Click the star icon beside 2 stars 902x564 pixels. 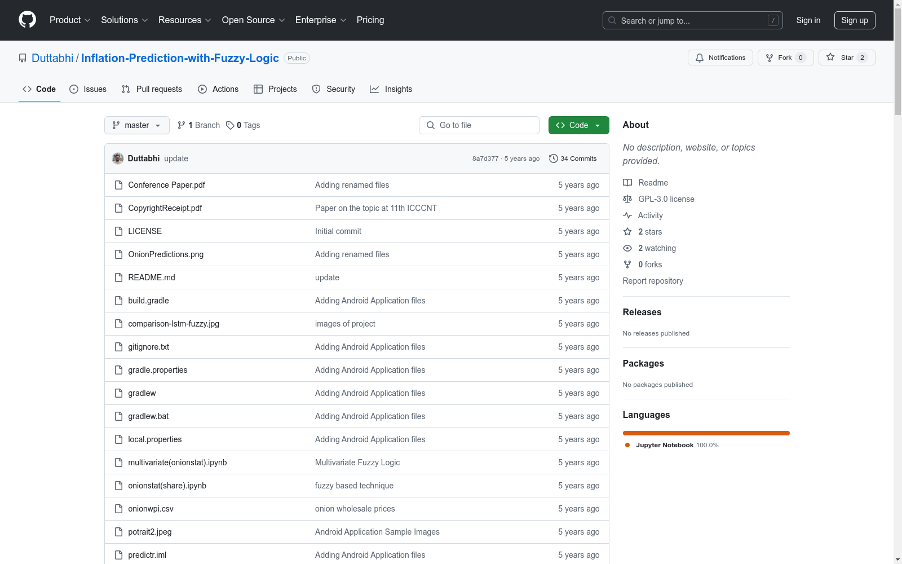tap(627, 232)
